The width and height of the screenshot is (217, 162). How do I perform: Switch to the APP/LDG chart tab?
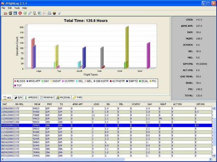click(31, 97)
